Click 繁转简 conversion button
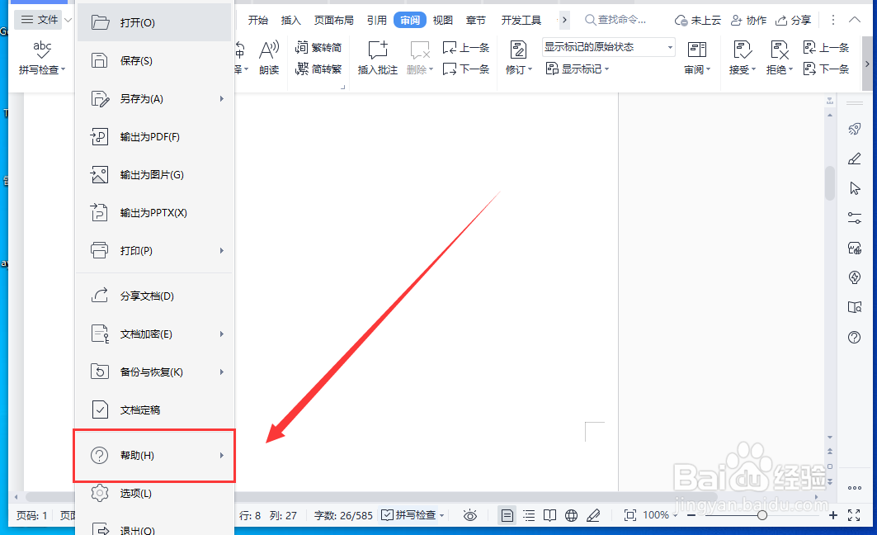The width and height of the screenshot is (877, 535). (x=318, y=47)
